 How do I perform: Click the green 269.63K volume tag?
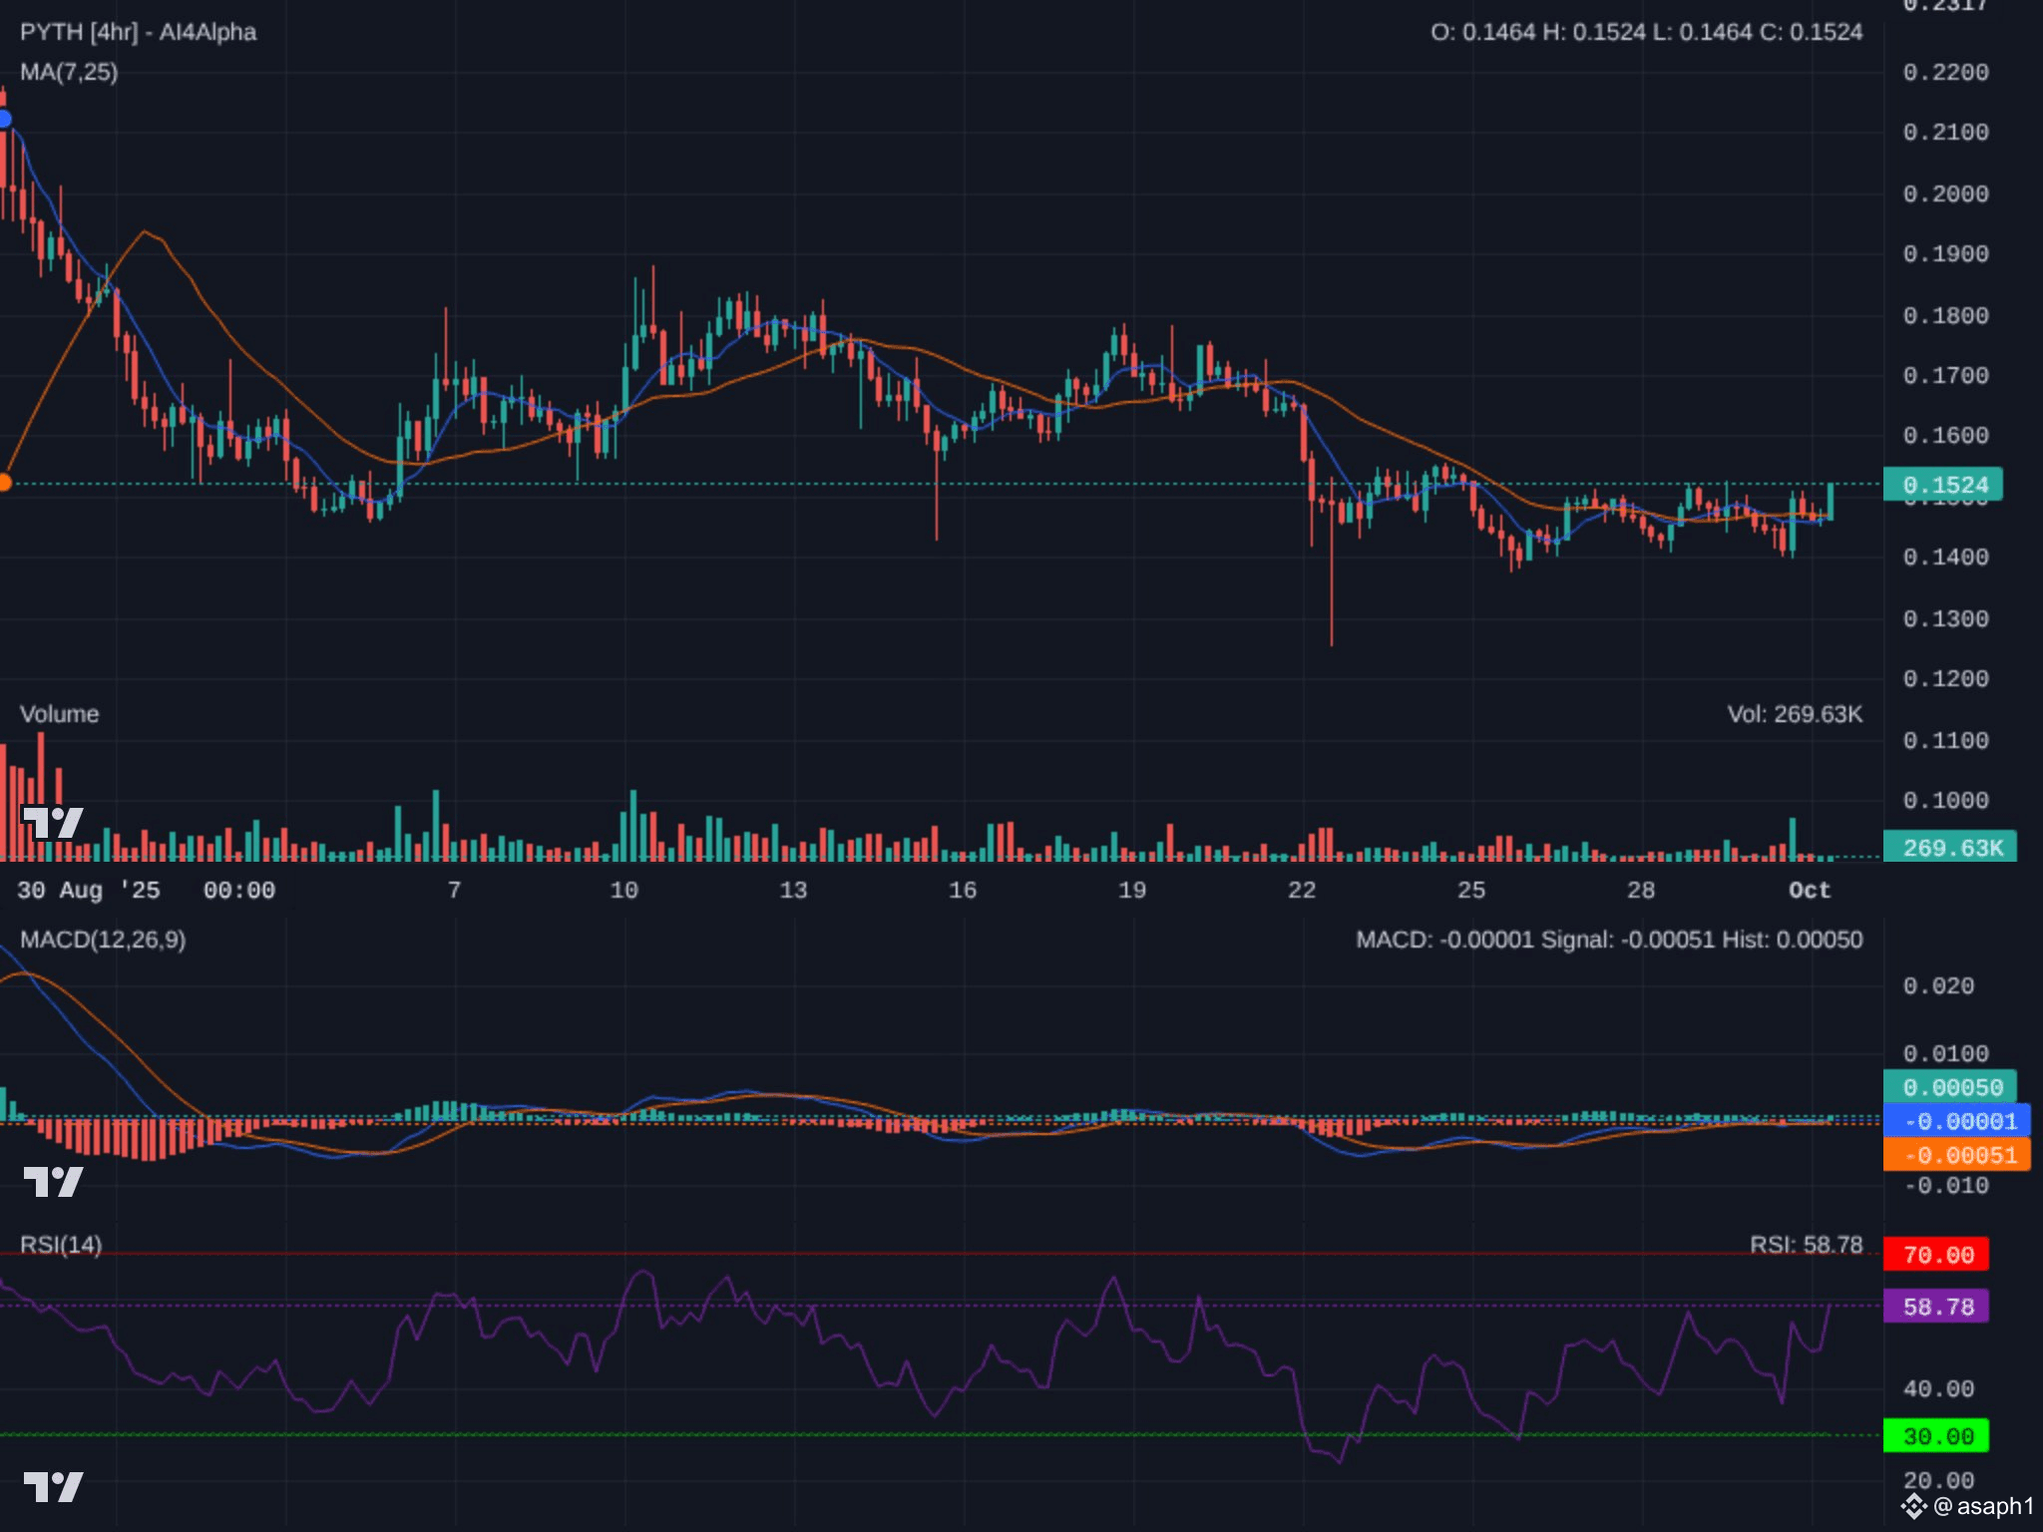1949,848
